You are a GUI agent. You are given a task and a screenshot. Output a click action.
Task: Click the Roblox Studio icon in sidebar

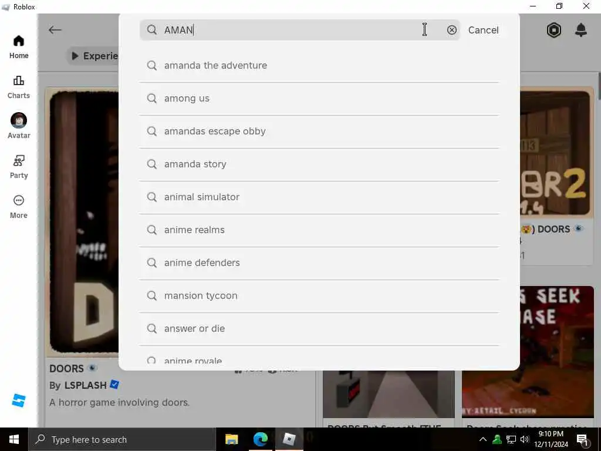tap(18, 400)
